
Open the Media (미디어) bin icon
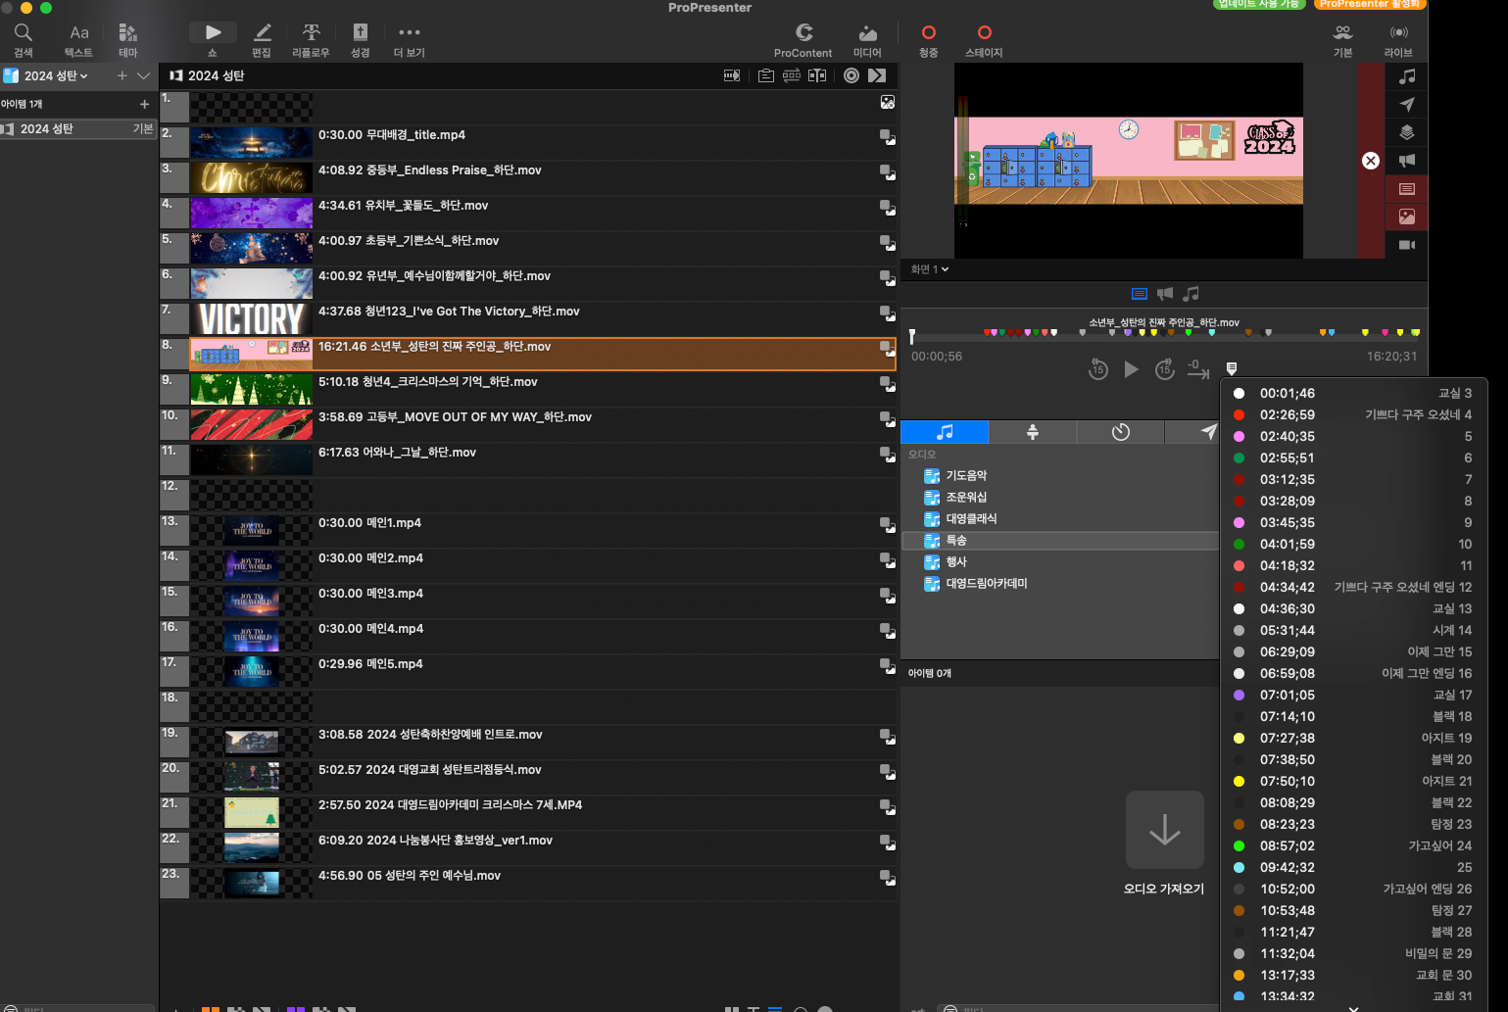pyautogui.click(x=867, y=39)
